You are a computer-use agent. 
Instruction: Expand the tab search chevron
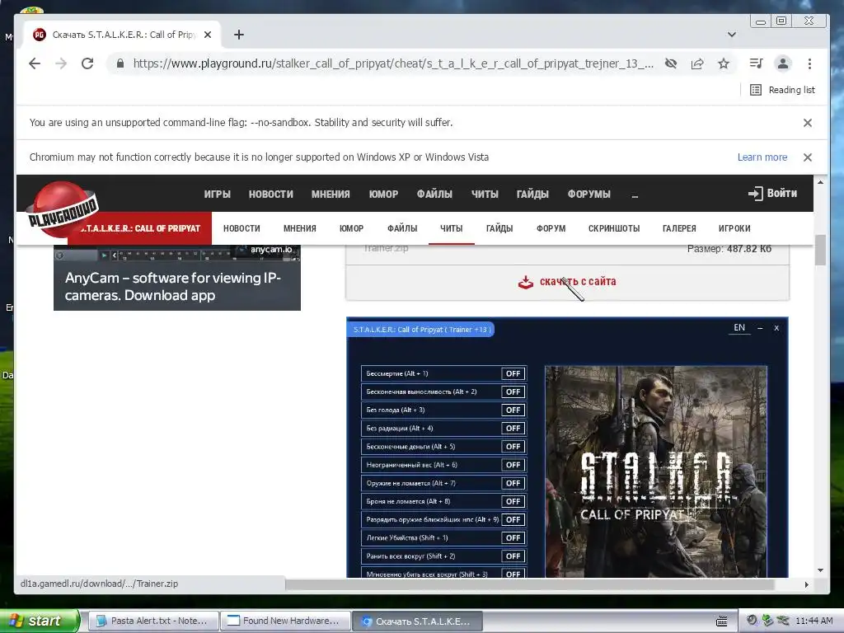pos(732,35)
